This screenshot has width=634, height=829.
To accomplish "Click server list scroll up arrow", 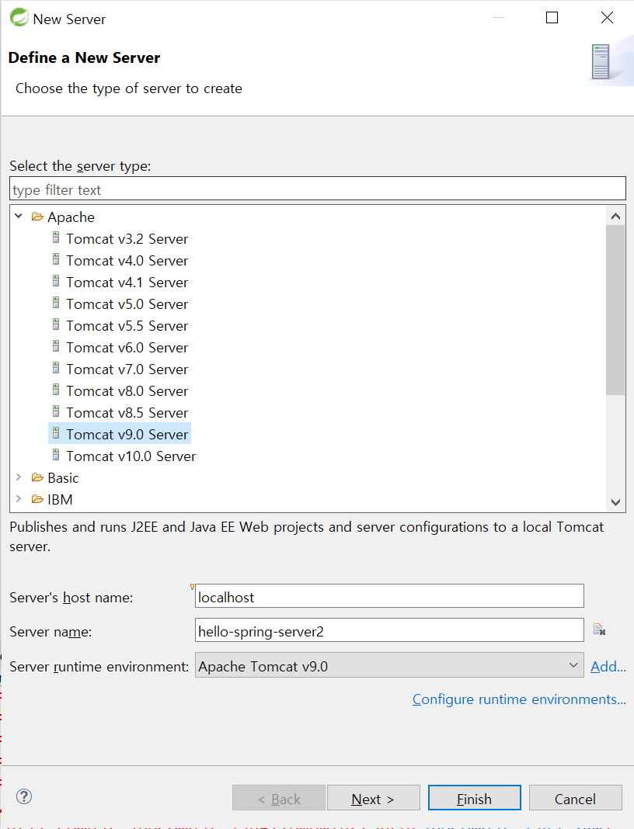I will click(615, 217).
